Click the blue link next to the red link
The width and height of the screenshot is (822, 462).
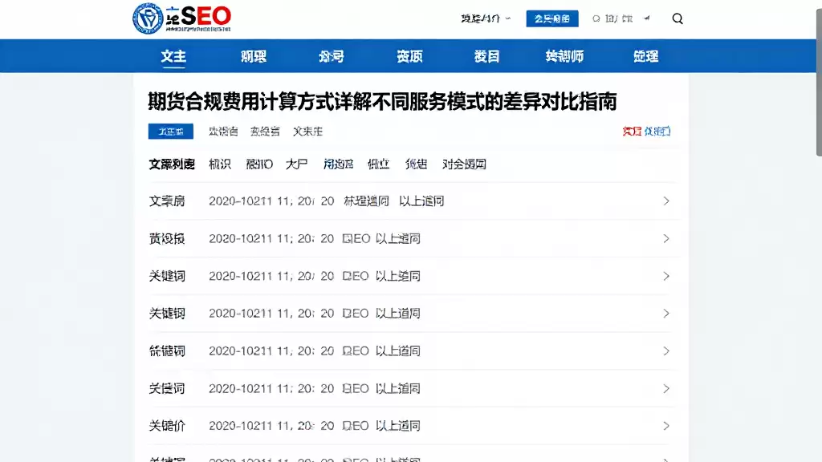click(657, 132)
